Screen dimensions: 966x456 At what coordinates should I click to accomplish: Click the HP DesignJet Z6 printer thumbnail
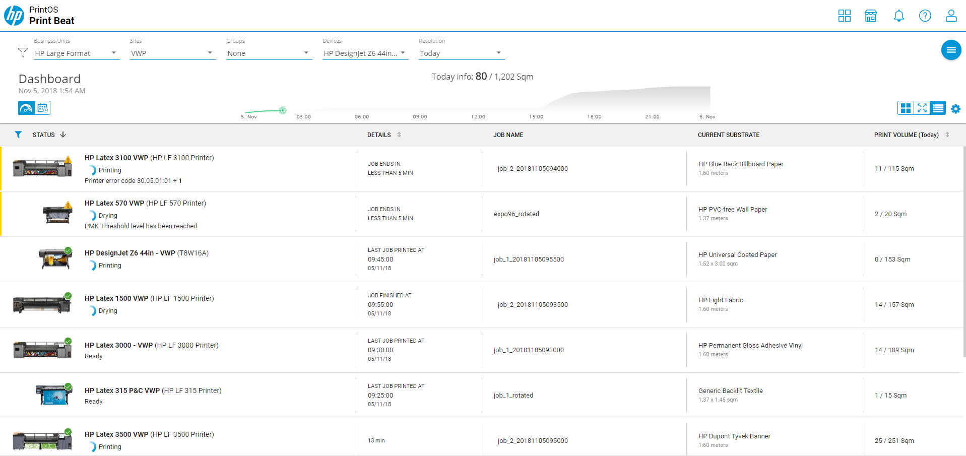coord(55,258)
